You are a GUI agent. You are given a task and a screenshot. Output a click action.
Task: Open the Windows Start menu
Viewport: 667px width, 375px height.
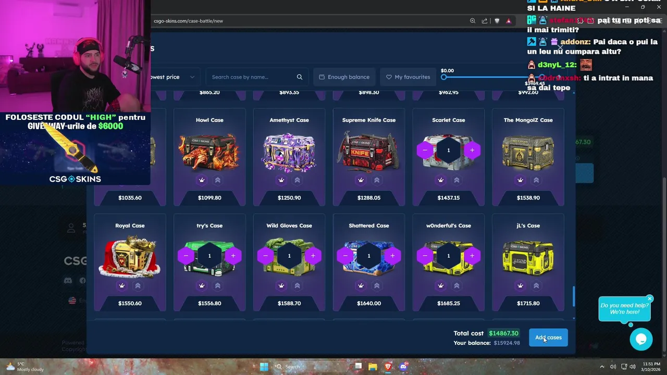pyautogui.click(x=264, y=367)
